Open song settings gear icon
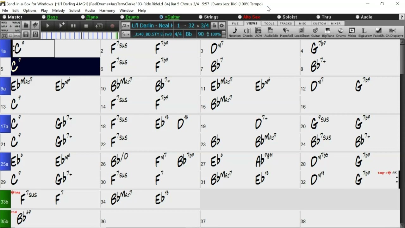The height and width of the screenshot is (228, 405). tap(222, 26)
